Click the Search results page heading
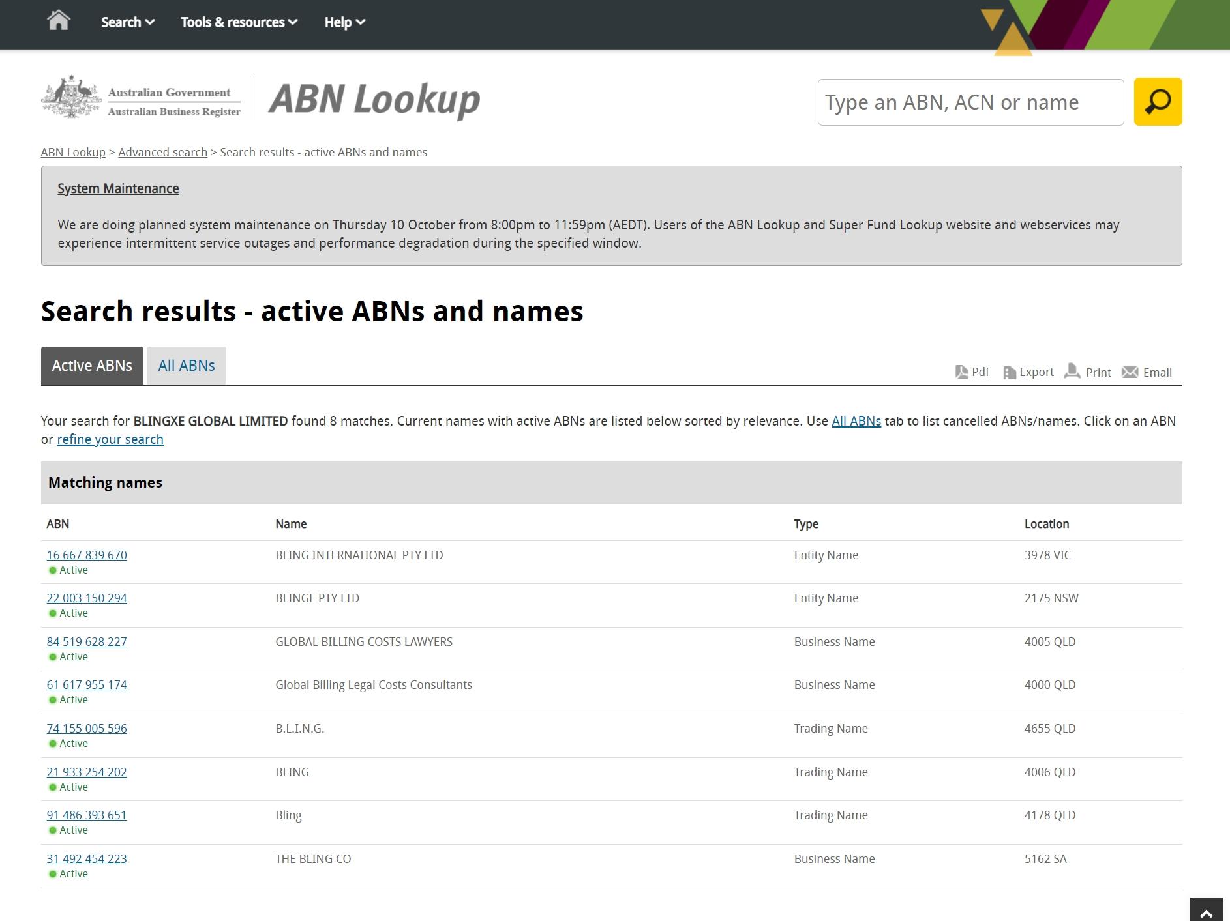 [312, 312]
